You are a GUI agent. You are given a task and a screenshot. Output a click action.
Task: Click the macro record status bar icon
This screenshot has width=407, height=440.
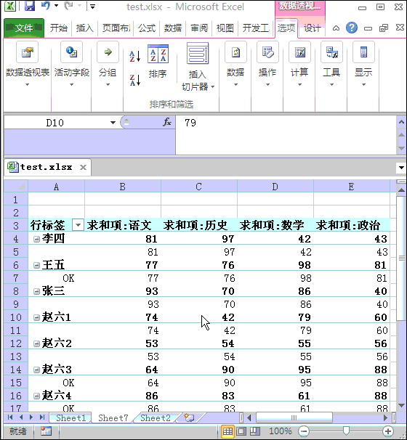pos(47,431)
